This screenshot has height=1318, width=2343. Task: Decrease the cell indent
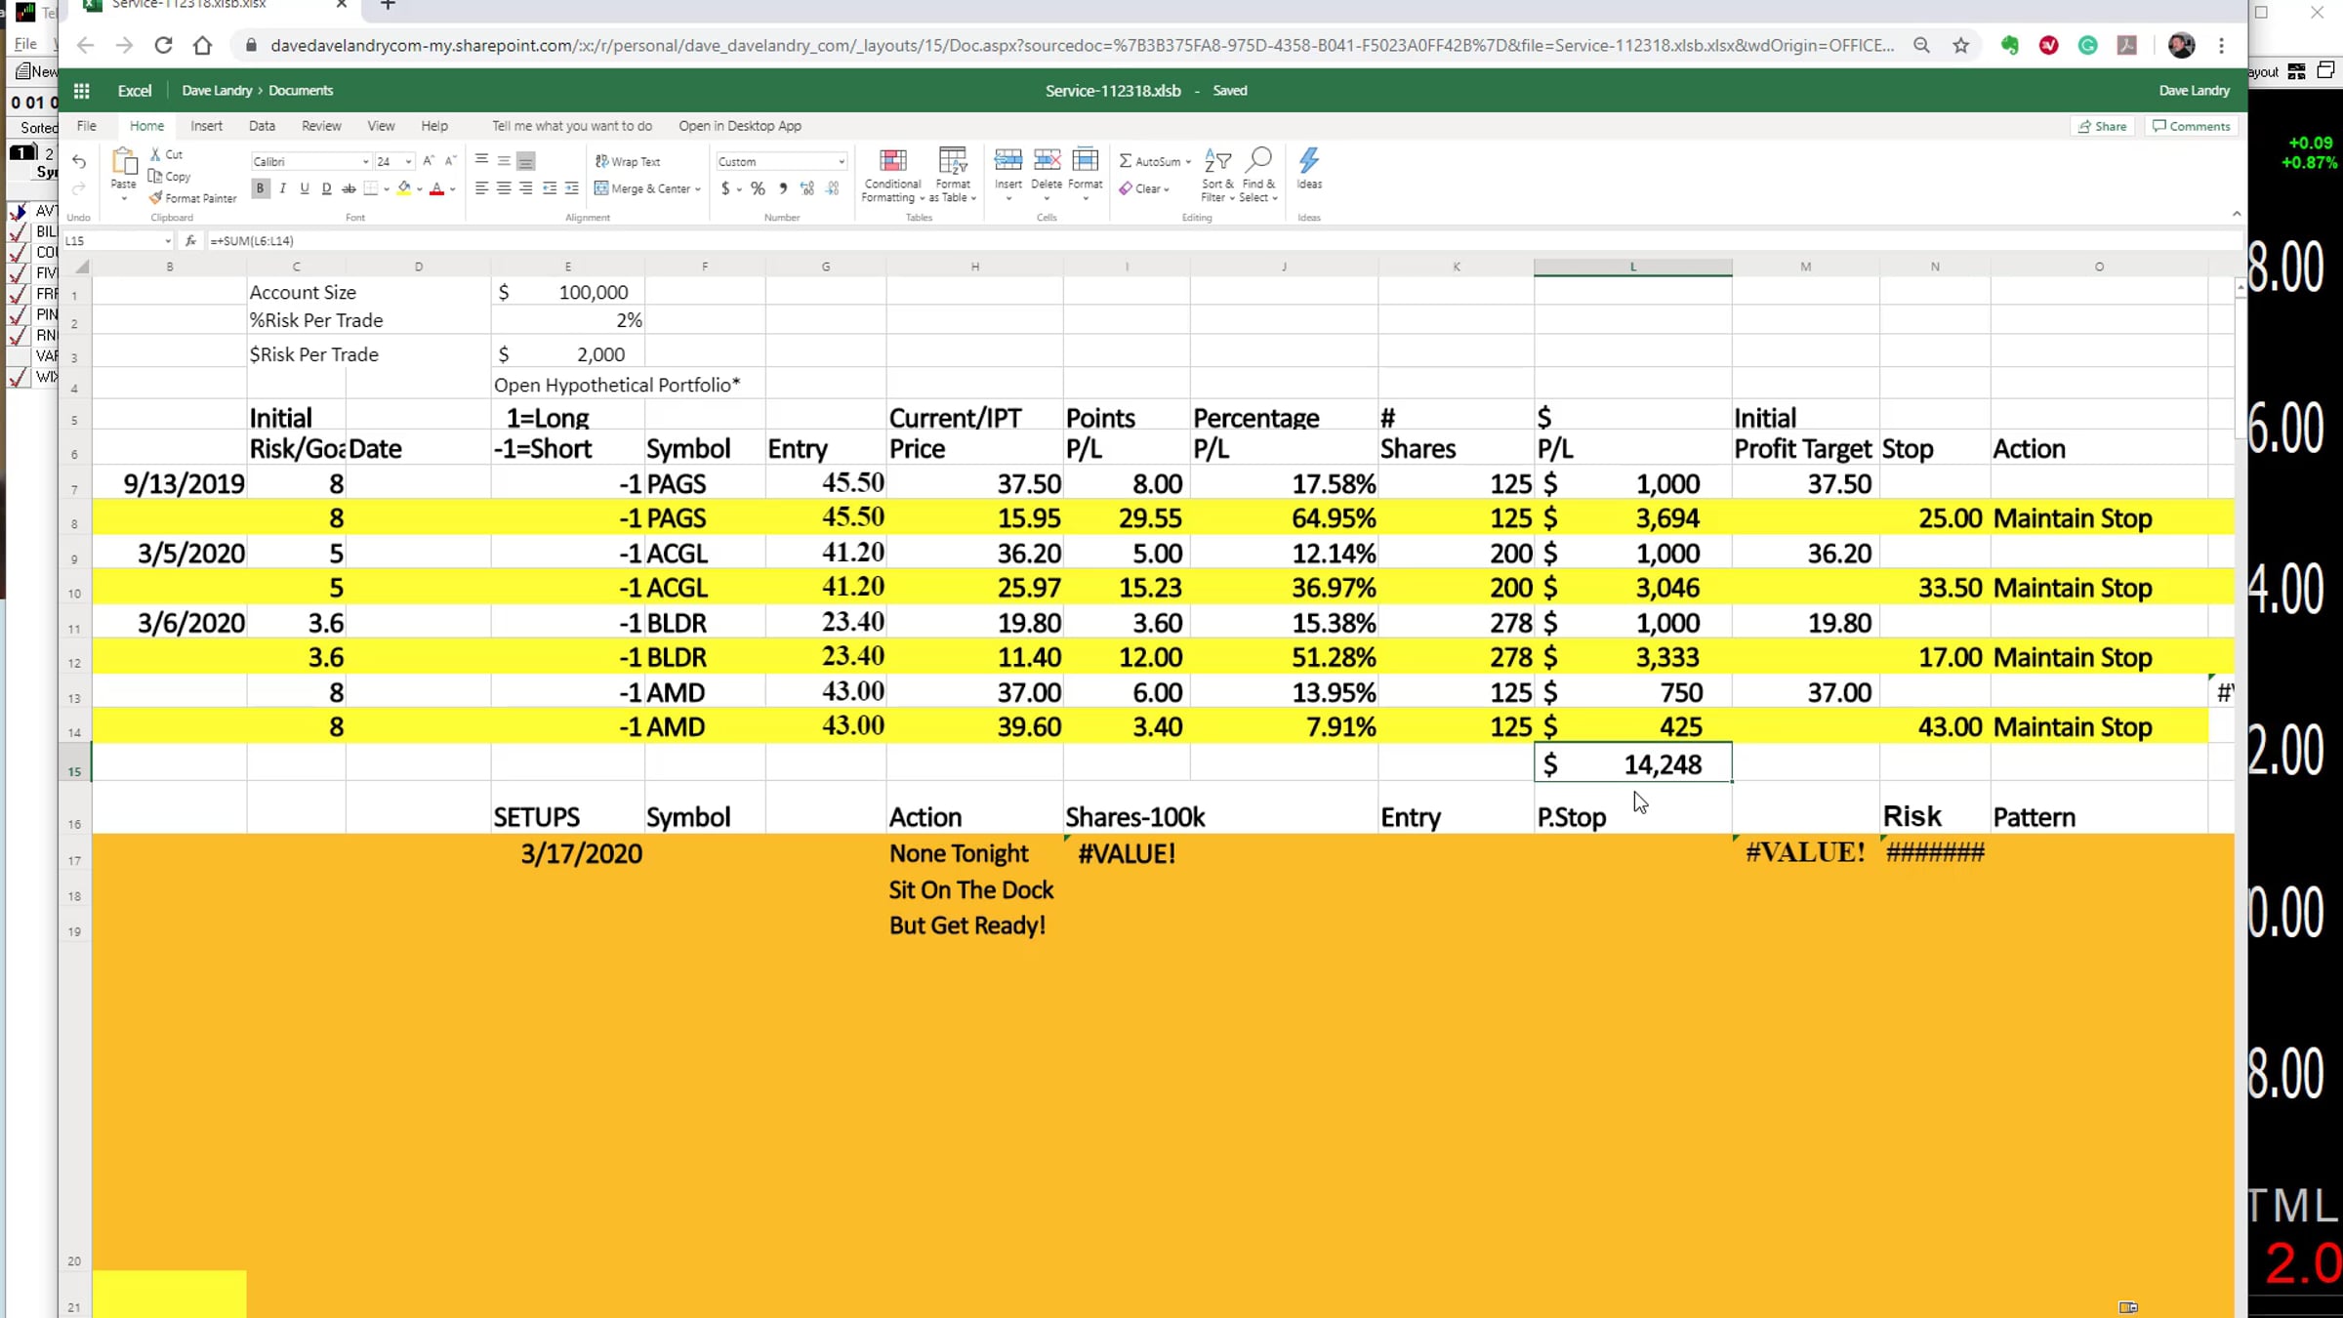pos(550,188)
